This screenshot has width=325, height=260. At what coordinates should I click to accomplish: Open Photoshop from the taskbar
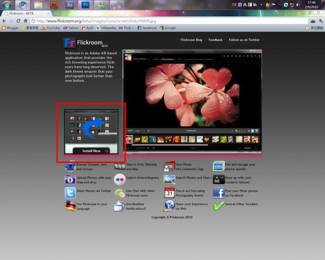point(85,5)
